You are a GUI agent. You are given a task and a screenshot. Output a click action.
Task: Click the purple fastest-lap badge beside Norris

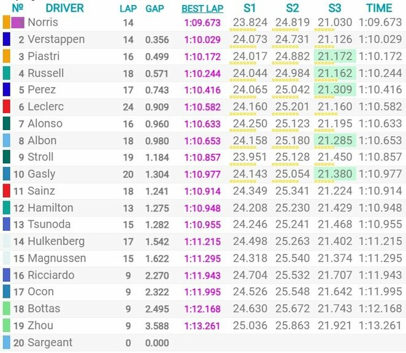(18, 23)
